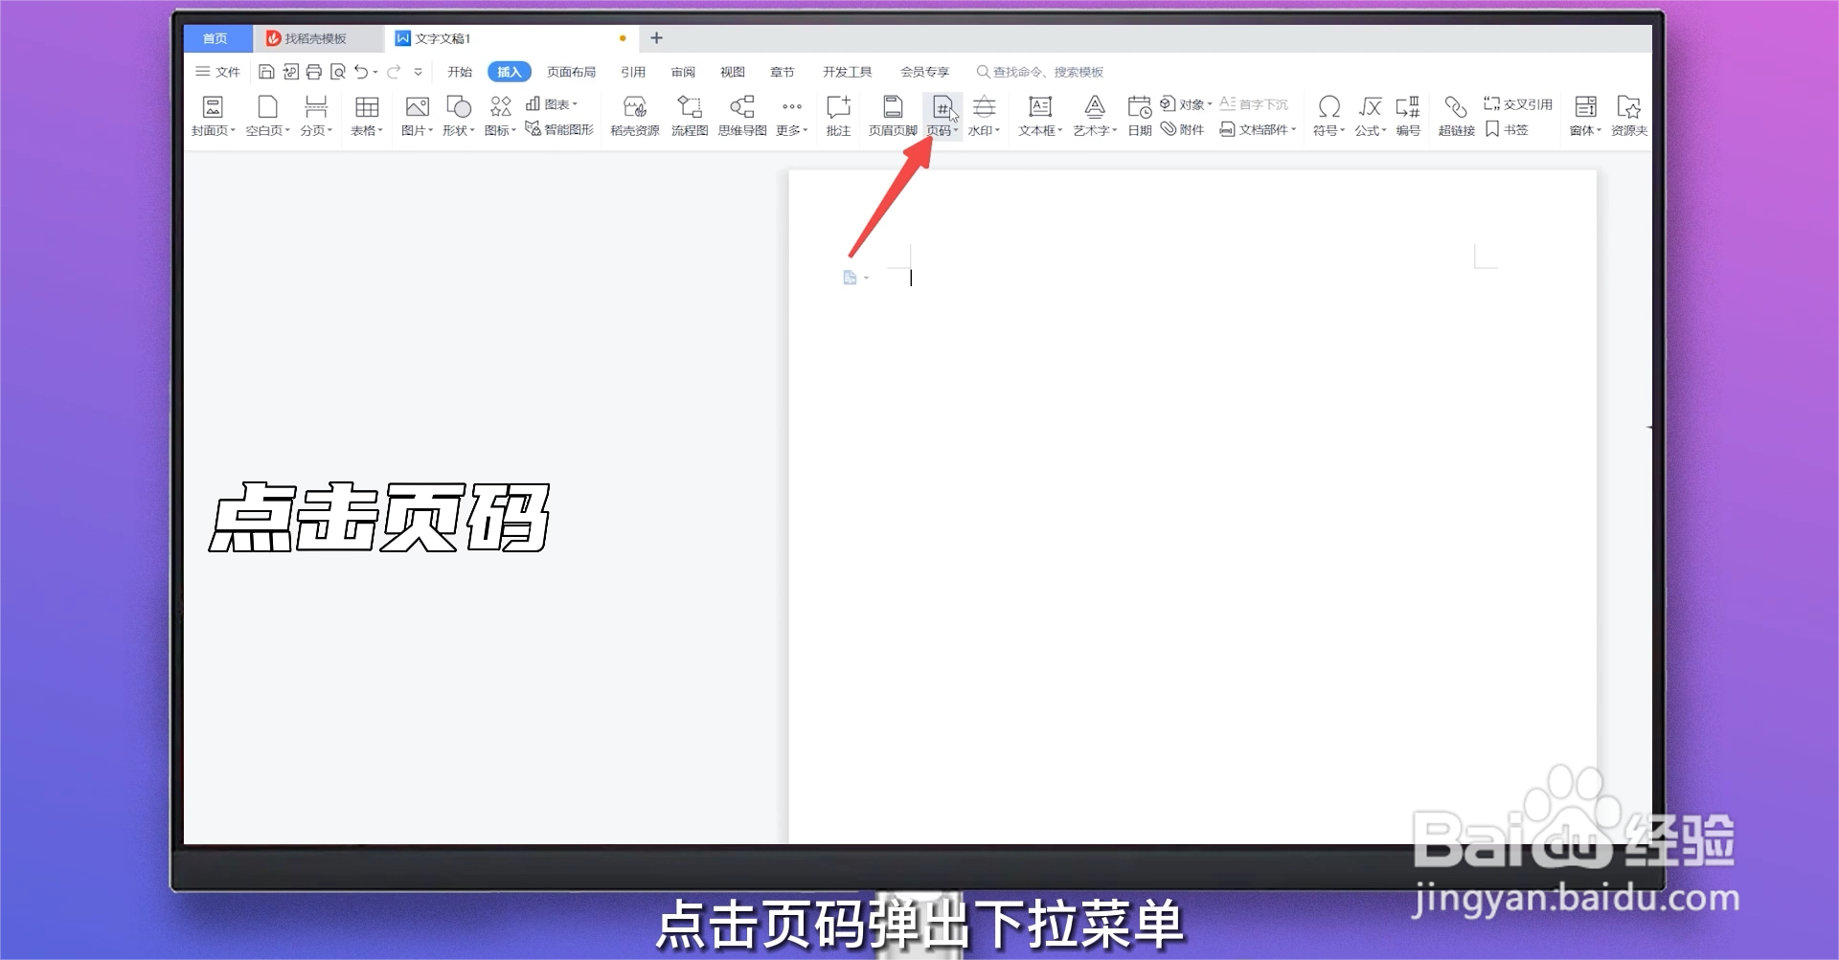Insert Date (日期)
The image size is (1839, 960).
[1139, 116]
